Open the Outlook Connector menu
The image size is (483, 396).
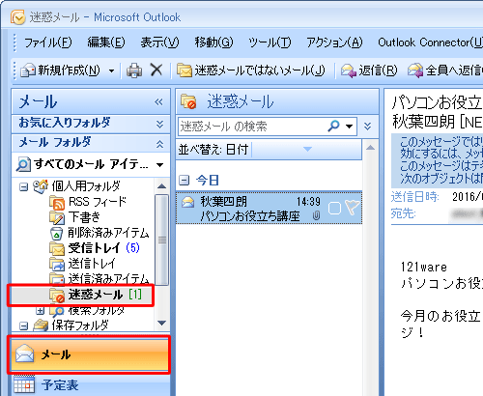[x=430, y=42]
